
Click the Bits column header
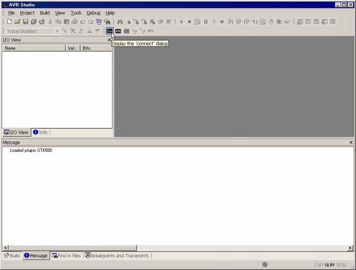click(96, 48)
